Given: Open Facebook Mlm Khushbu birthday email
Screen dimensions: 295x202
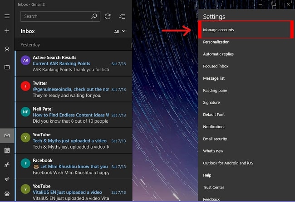Looking at the screenshot, I should [x=74, y=166].
